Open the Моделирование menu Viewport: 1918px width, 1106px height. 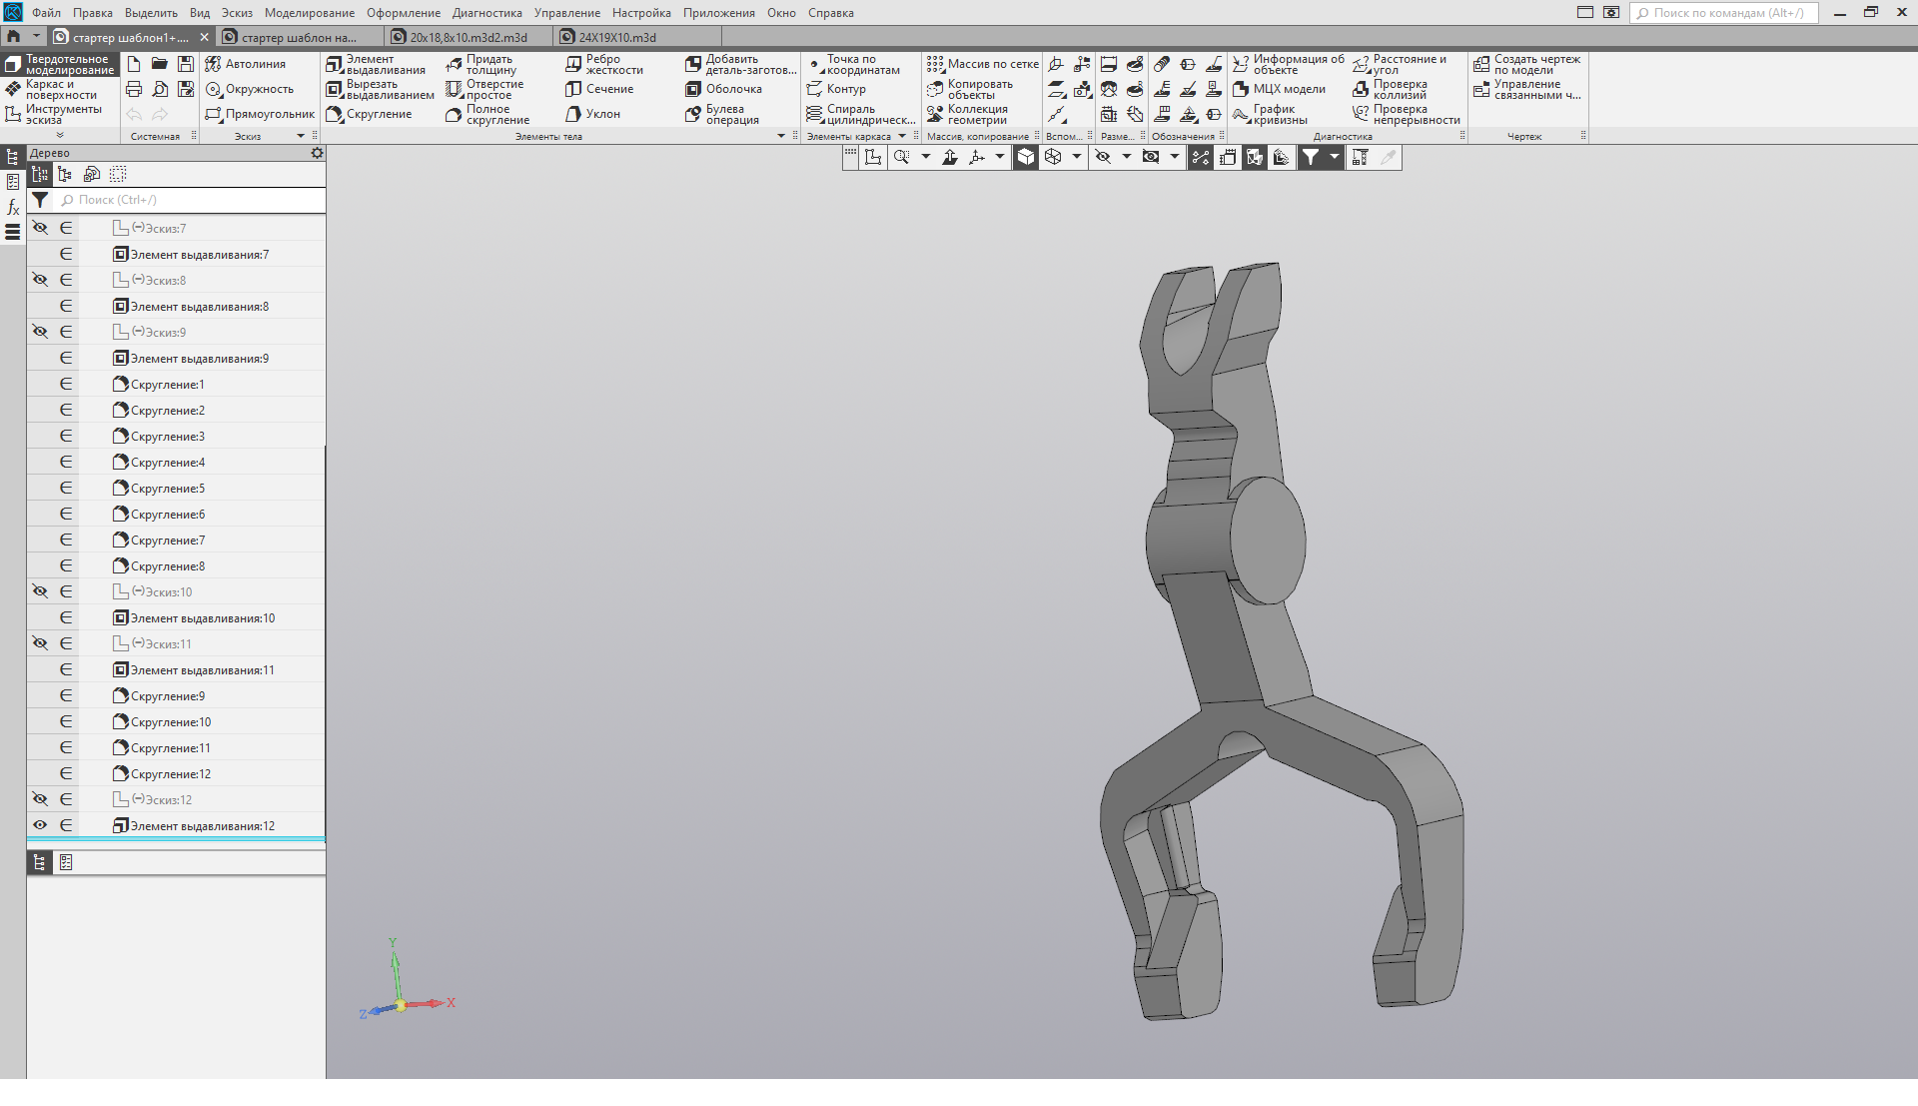tap(309, 13)
